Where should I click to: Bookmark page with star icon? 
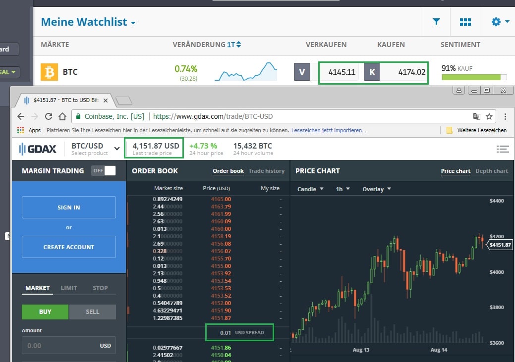pyautogui.click(x=489, y=116)
